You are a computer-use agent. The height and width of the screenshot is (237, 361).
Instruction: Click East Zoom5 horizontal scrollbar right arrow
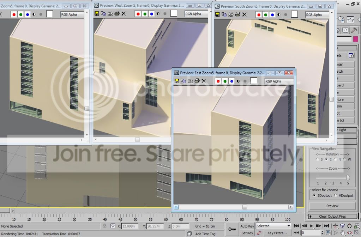291,207
